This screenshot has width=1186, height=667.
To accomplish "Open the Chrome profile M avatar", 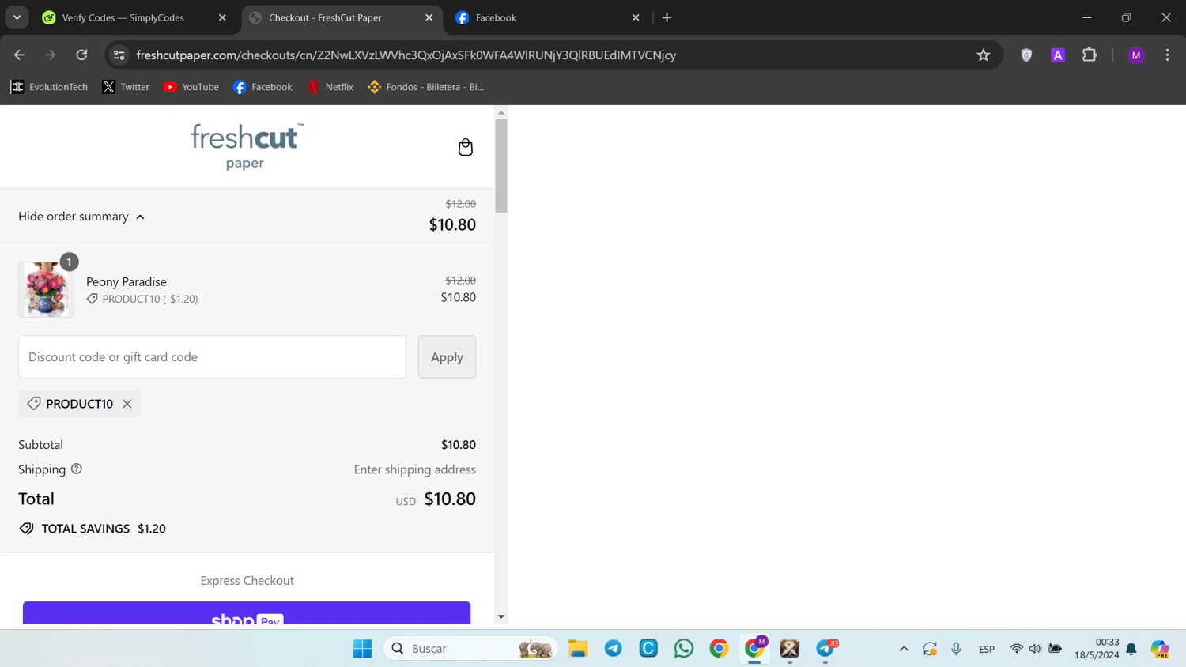I will tap(1136, 55).
